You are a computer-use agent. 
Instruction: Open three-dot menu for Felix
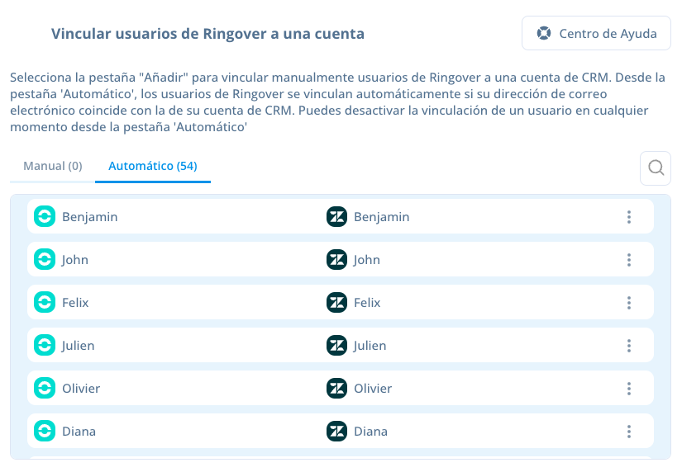pos(629,303)
